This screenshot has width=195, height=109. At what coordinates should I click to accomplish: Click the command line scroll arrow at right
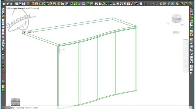tap(191, 108)
